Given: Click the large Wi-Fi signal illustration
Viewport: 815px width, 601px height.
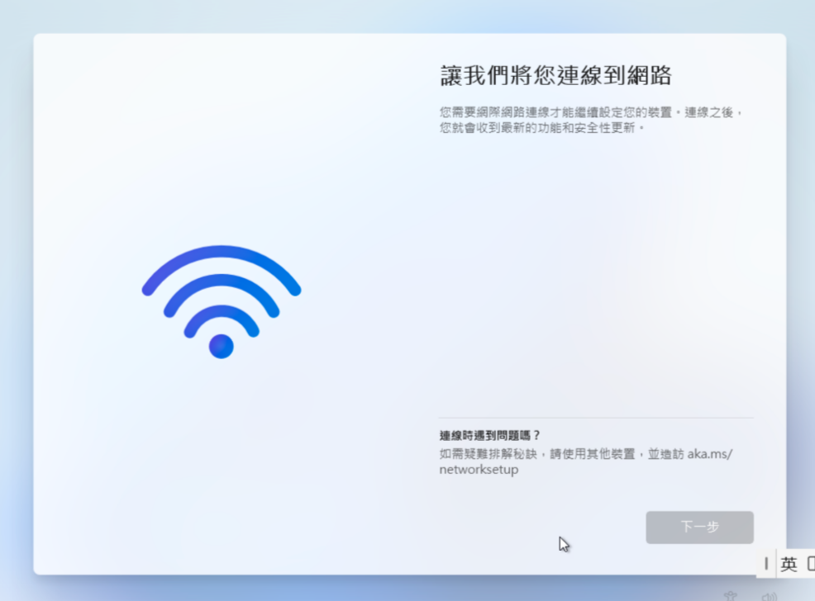Looking at the screenshot, I should click(222, 302).
